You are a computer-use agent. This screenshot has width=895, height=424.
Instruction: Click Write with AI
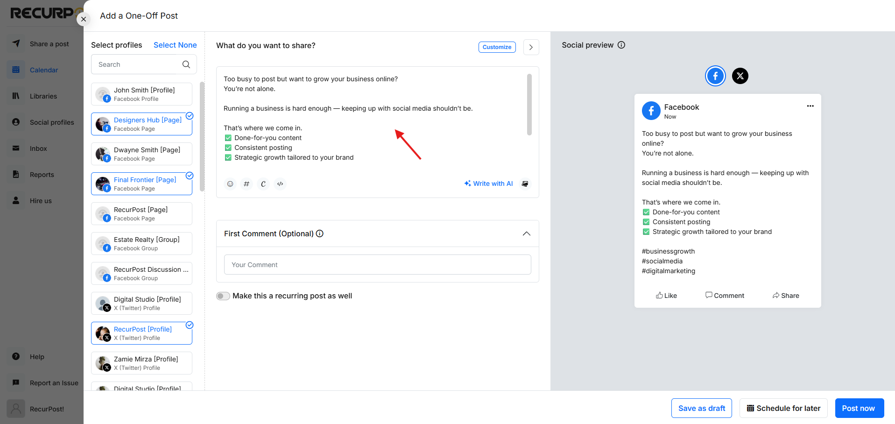[488, 184]
